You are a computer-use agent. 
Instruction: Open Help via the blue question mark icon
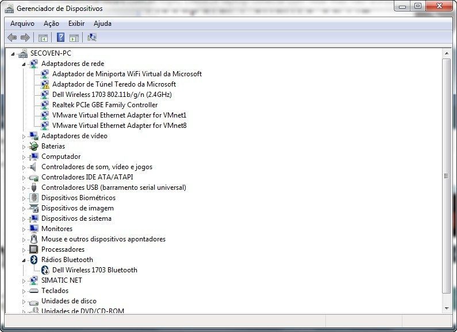coord(60,37)
